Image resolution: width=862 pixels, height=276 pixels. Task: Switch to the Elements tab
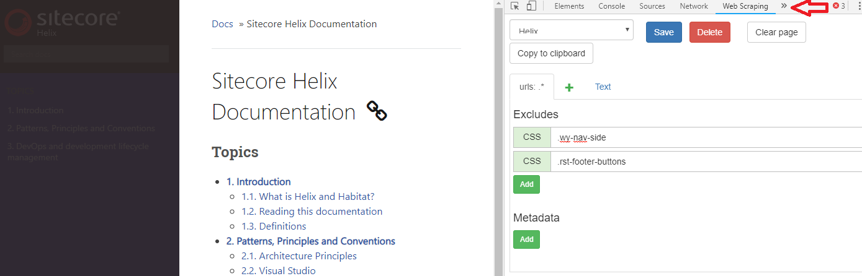pos(569,6)
